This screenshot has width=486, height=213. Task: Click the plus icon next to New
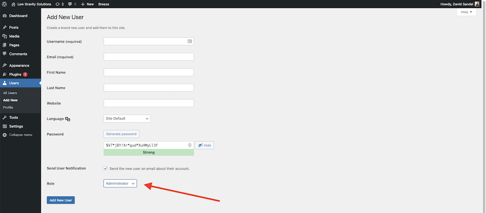click(x=83, y=4)
